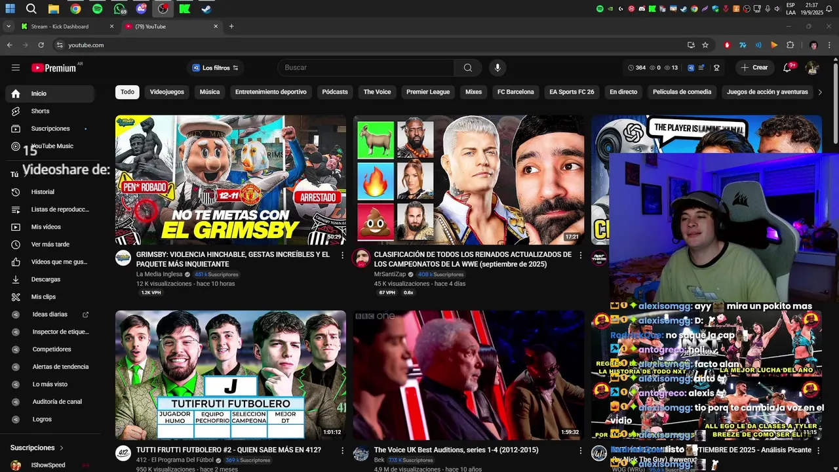Click the vidIQ list icon beside trophy
Screen dimensions: 839x472
click(701, 68)
